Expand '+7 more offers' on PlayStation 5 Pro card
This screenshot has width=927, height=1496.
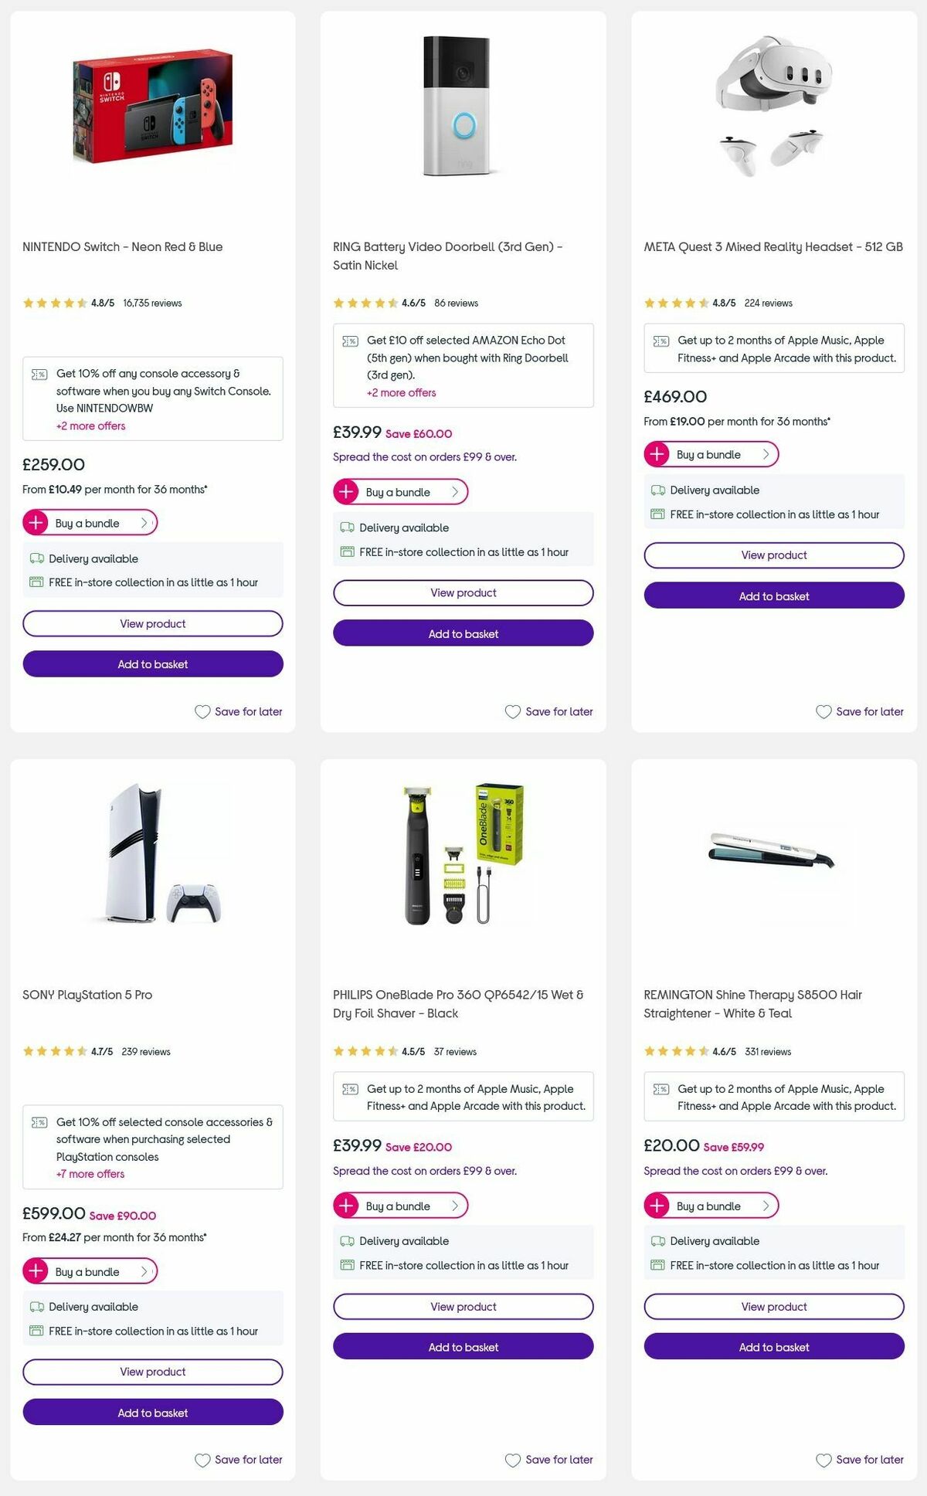[90, 1173]
